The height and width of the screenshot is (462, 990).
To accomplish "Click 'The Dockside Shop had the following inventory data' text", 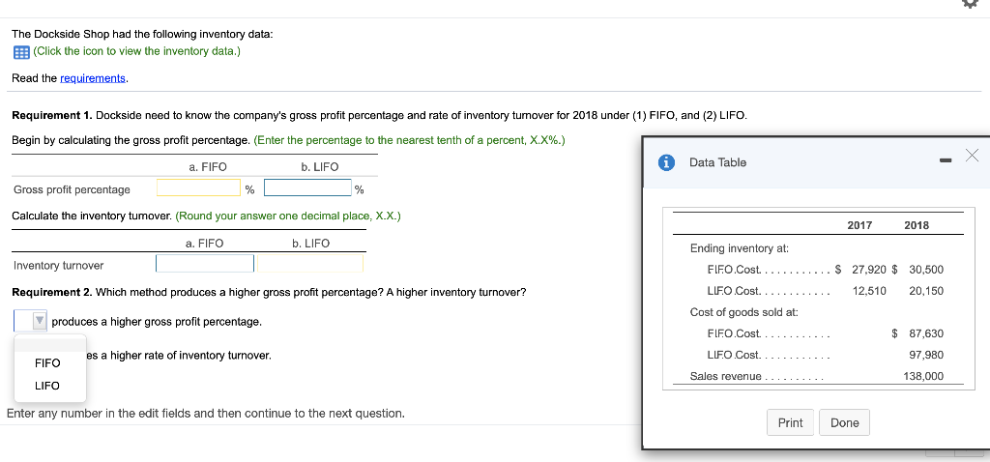I will point(143,34).
